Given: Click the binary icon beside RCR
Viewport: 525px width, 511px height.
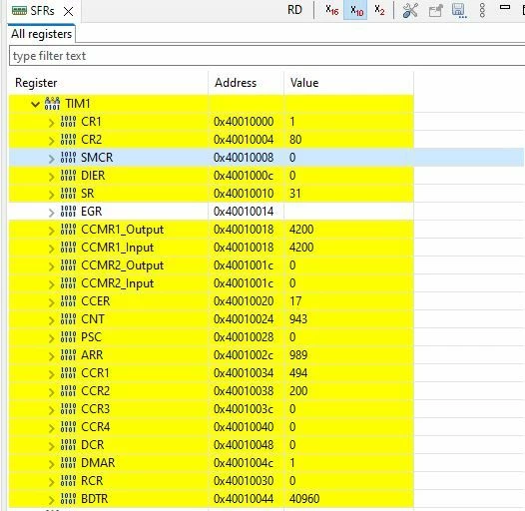Looking at the screenshot, I should [x=68, y=481].
